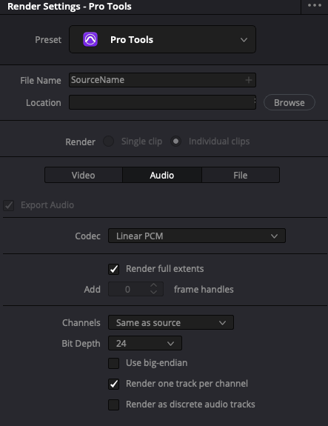Select the Individual clips render option
The width and height of the screenshot is (328, 426).
click(x=175, y=142)
